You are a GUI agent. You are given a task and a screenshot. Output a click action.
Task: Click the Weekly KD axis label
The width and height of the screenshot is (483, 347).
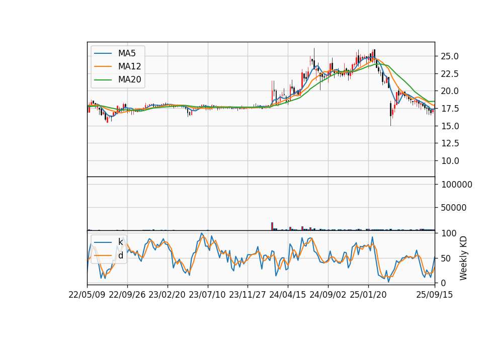463,258
